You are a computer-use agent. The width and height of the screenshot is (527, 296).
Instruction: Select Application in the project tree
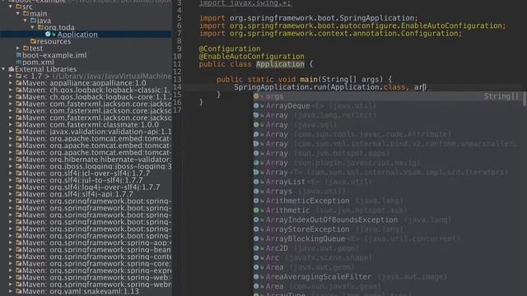point(77,35)
